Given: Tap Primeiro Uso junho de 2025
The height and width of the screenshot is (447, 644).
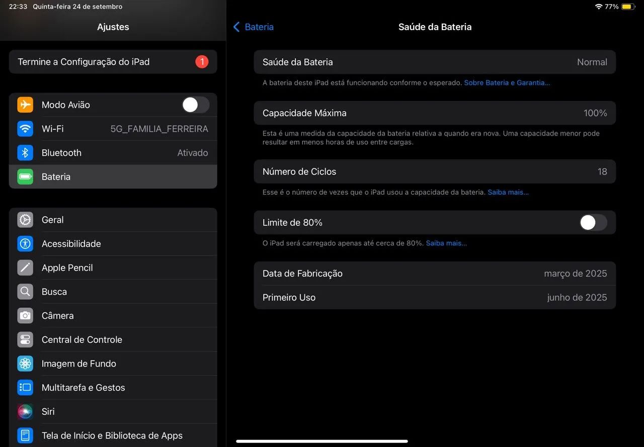Looking at the screenshot, I should pos(435,297).
